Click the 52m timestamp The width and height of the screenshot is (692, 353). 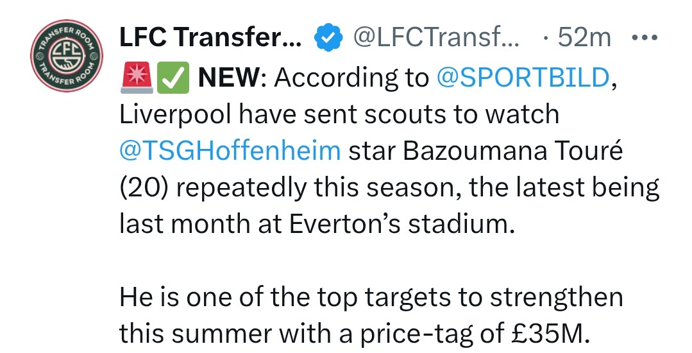[x=584, y=39]
